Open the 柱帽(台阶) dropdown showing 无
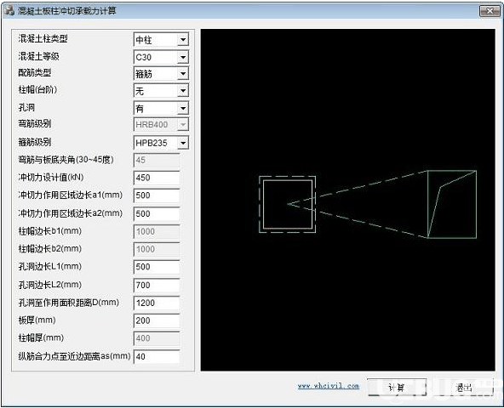Viewport: 504px width, 408px height. (161, 91)
